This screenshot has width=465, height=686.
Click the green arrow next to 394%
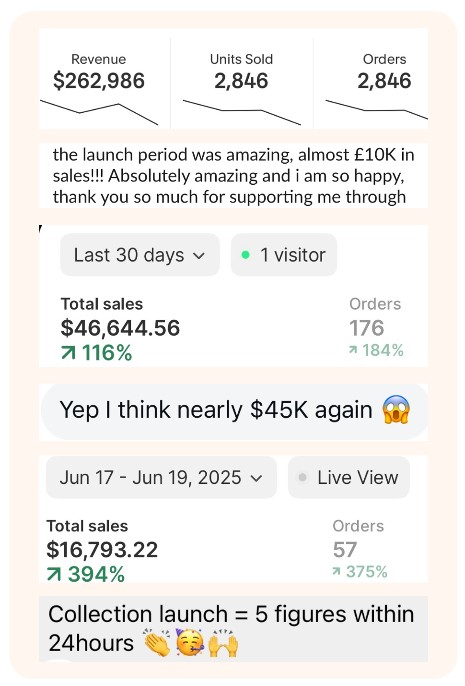point(54,574)
